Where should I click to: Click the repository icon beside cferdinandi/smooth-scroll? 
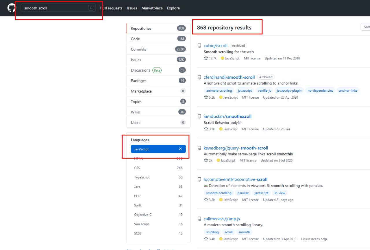tap(199, 77)
